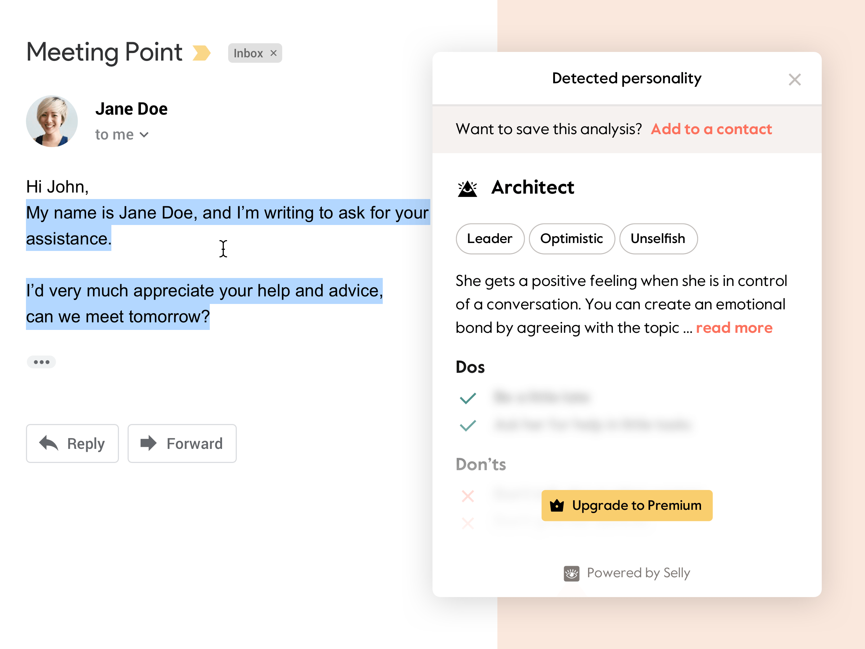Viewport: 865px width, 649px height.
Task: Select the Leader trait tag
Action: (x=489, y=239)
